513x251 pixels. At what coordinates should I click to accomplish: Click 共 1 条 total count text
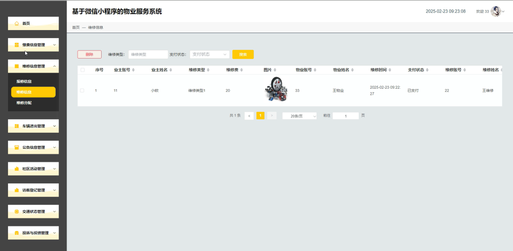(235, 116)
